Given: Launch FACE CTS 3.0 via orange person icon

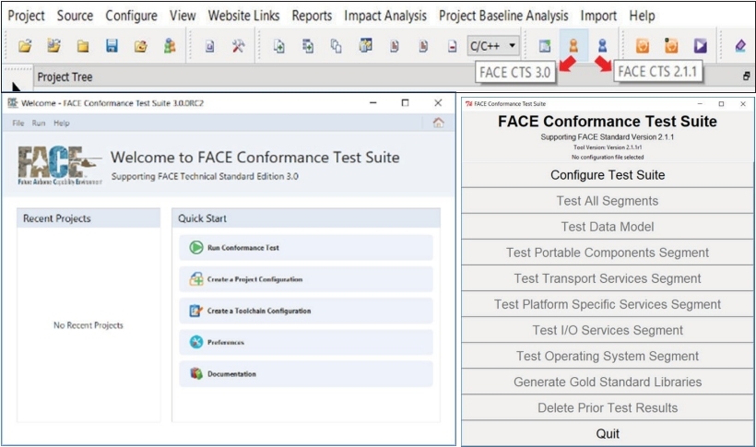Looking at the screenshot, I should pyautogui.click(x=573, y=46).
